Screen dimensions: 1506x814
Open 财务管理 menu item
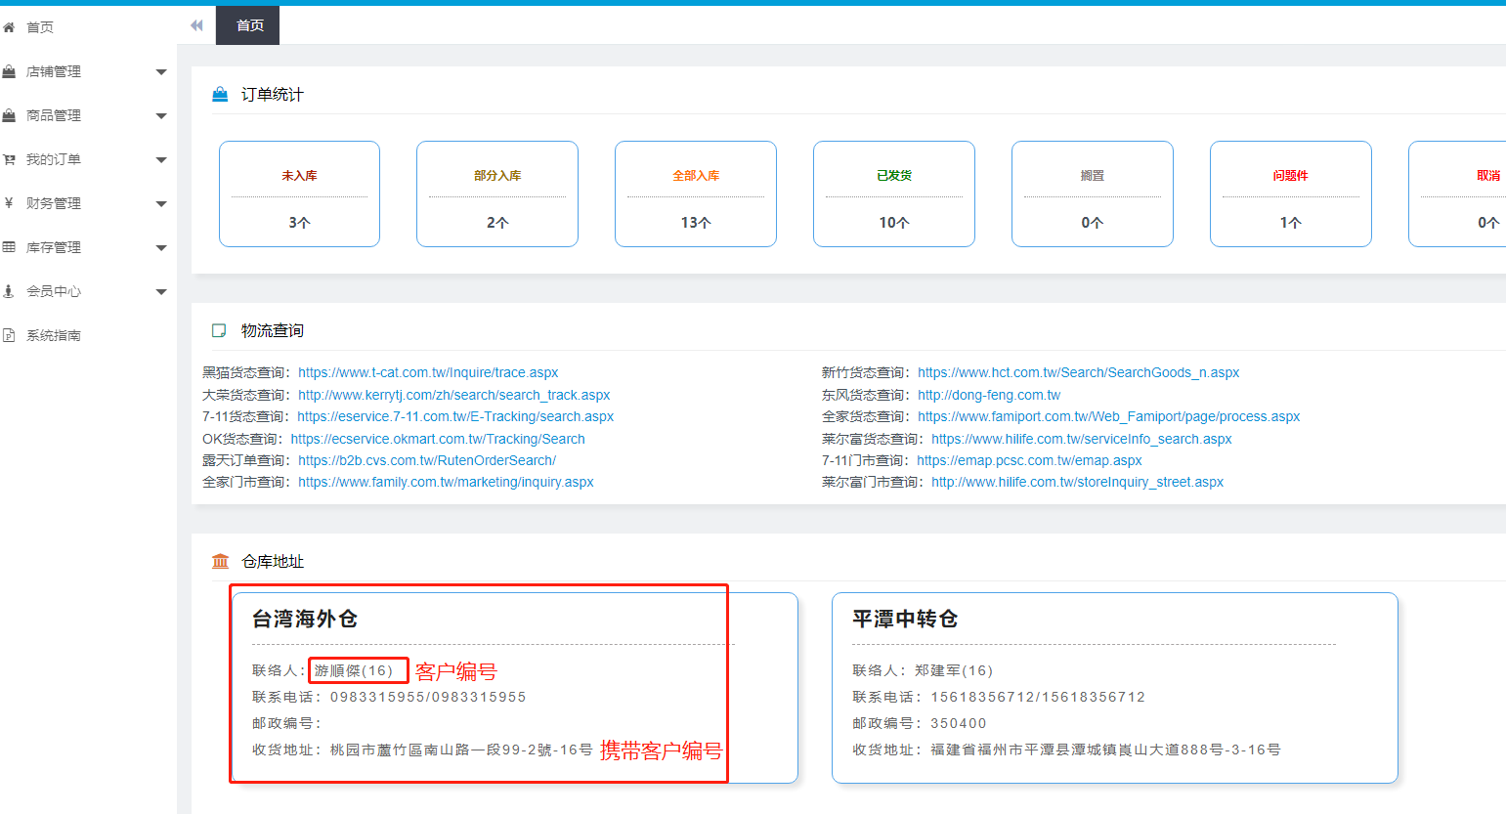coord(54,203)
